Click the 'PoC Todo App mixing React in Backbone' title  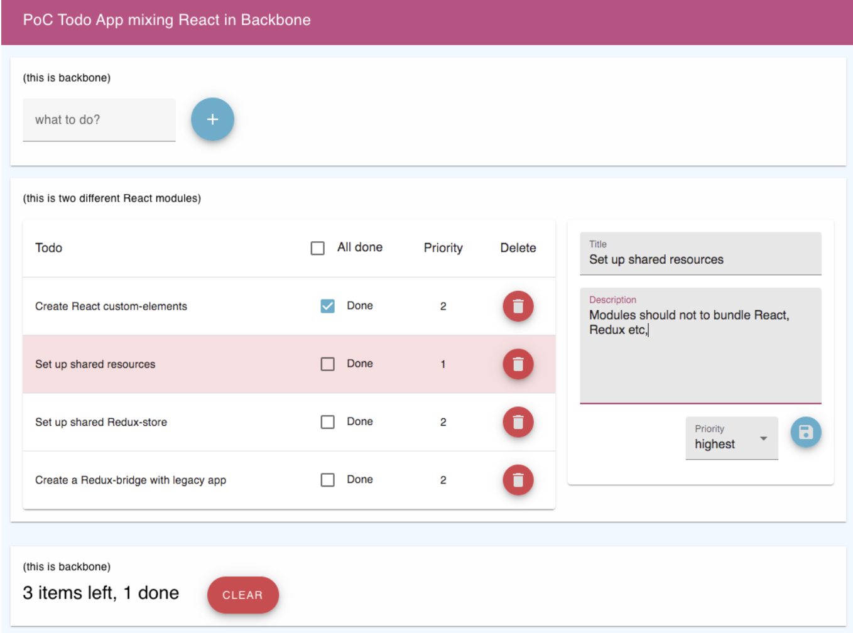167,19
